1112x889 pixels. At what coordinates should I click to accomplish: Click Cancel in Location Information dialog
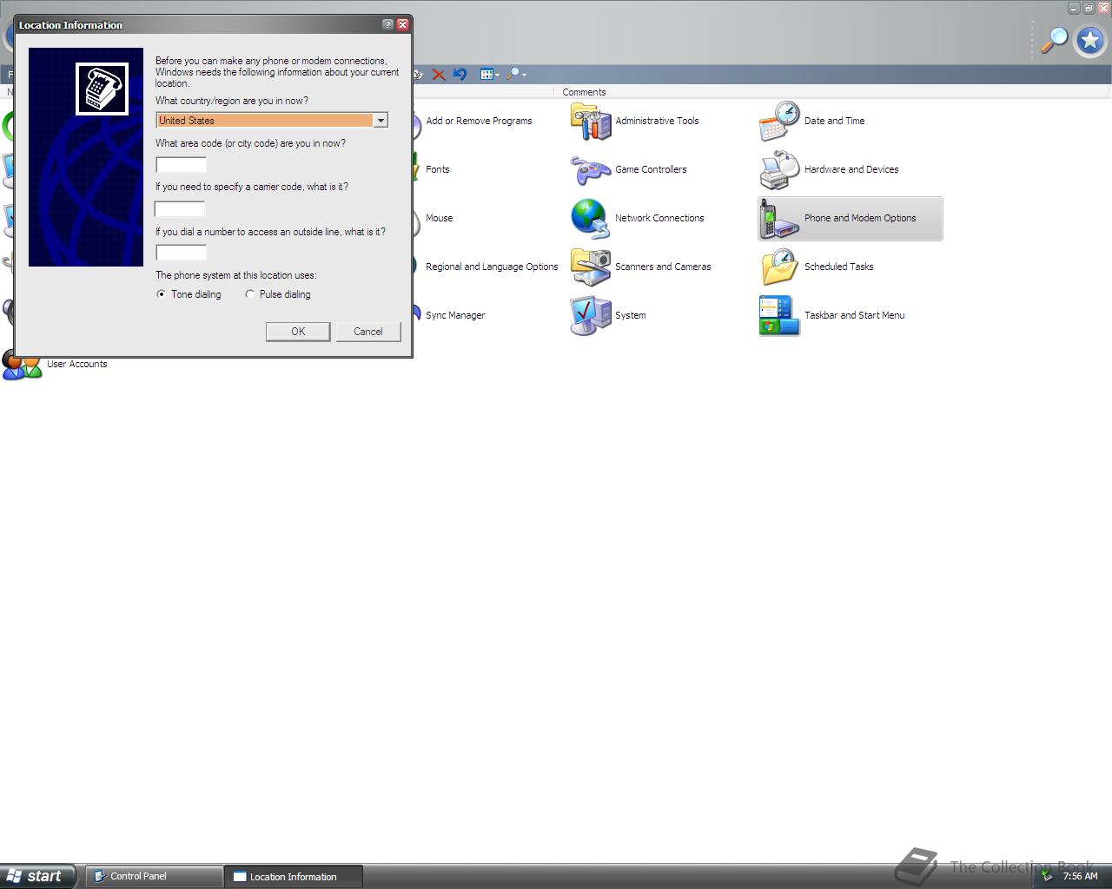pos(368,332)
